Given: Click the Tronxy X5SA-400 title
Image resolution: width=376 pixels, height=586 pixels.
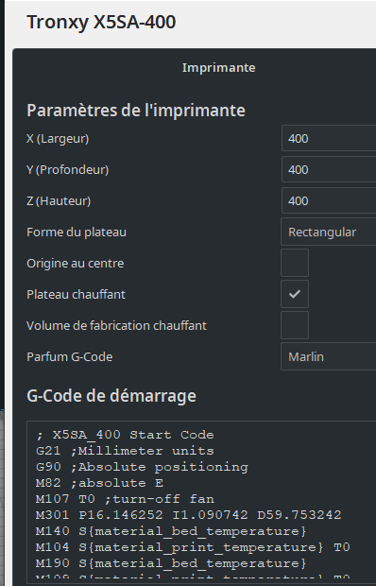Looking at the screenshot, I should pos(101,22).
